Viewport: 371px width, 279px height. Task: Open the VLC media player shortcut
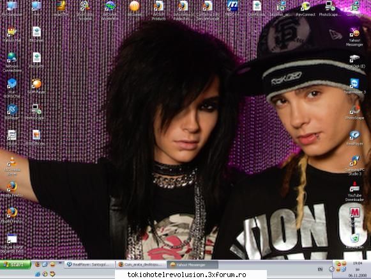click(x=12, y=166)
